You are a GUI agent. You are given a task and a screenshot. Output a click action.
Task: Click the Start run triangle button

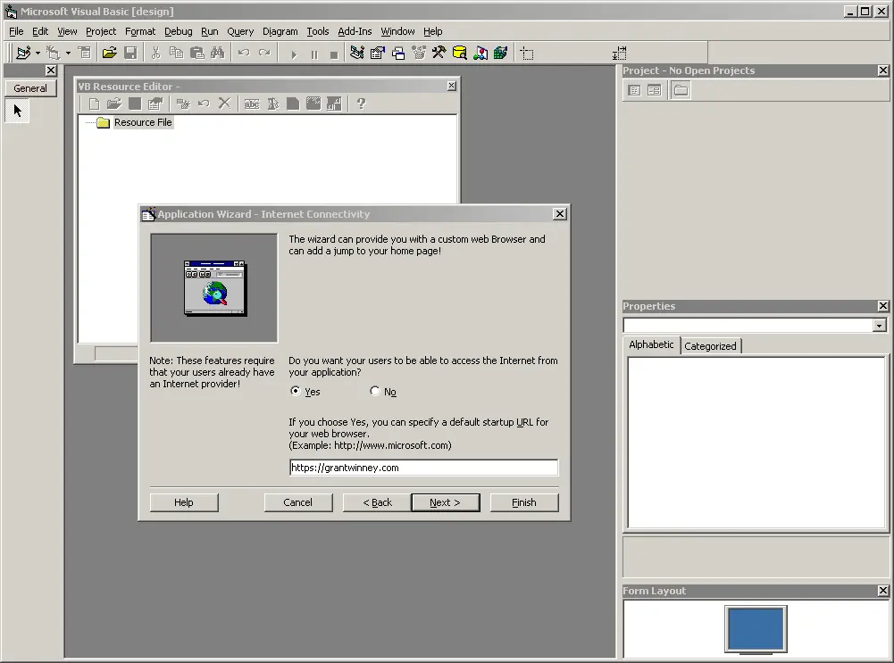294,54
